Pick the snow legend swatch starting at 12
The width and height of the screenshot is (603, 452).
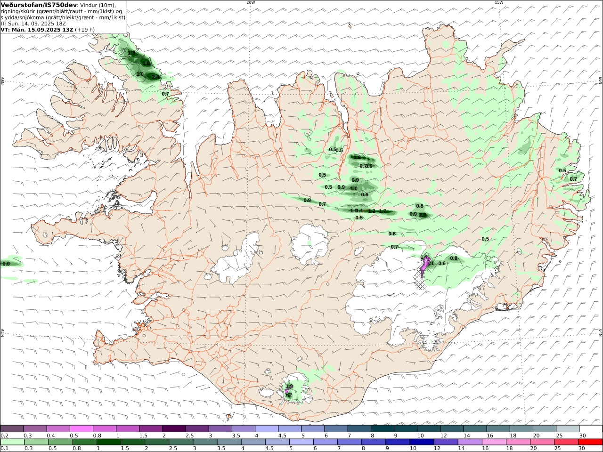coord(452,428)
